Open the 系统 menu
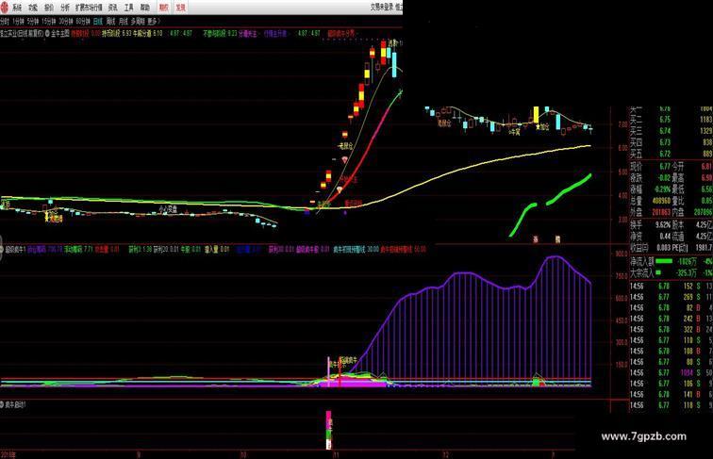The height and width of the screenshot is (459, 713). click(17, 8)
